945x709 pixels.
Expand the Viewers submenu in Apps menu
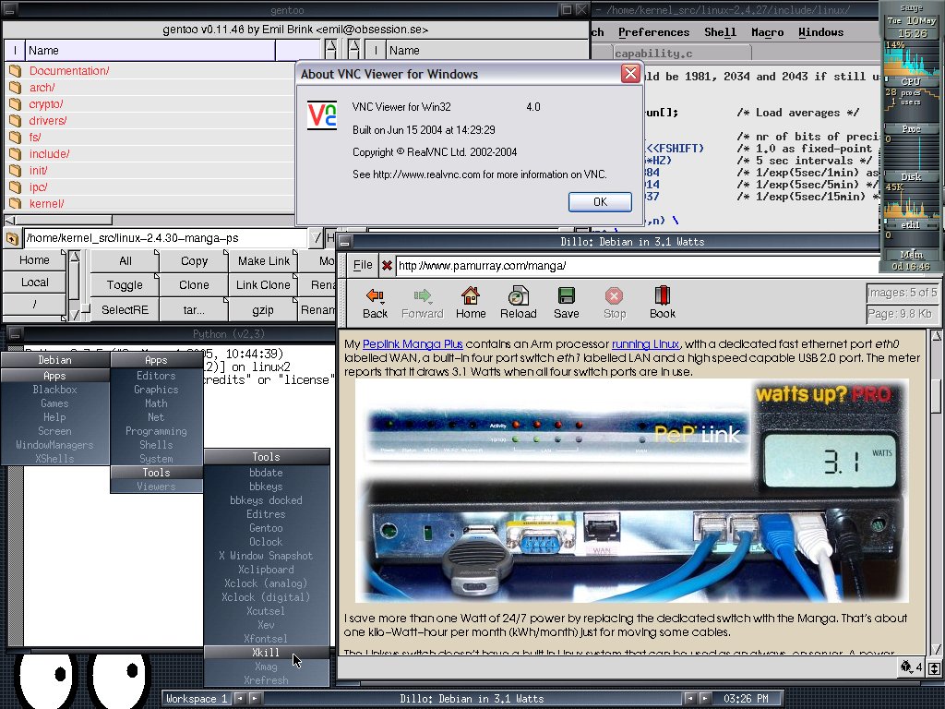(x=156, y=487)
